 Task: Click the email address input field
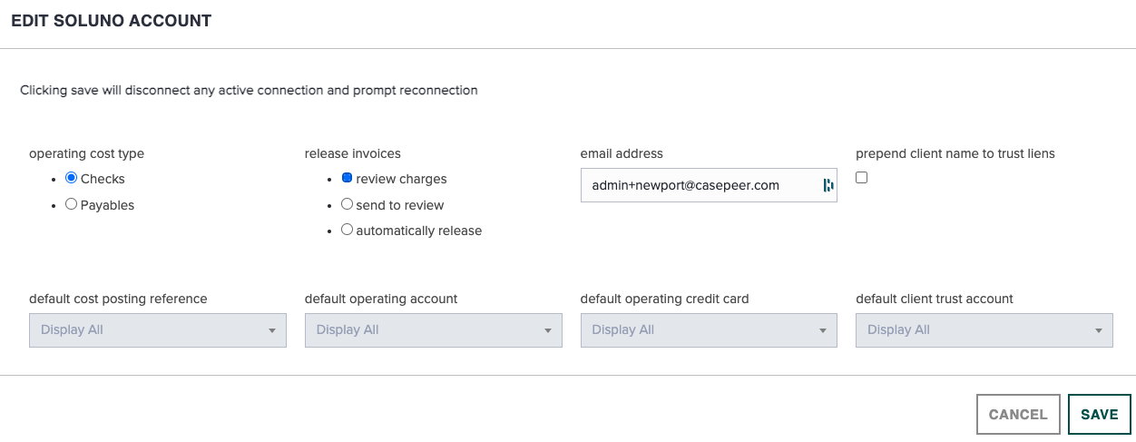(x=709, y=185)
